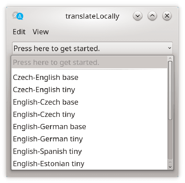Click the greyed 'Press here to get started' entry
This screenshot has width=185, height=183.
56,62
